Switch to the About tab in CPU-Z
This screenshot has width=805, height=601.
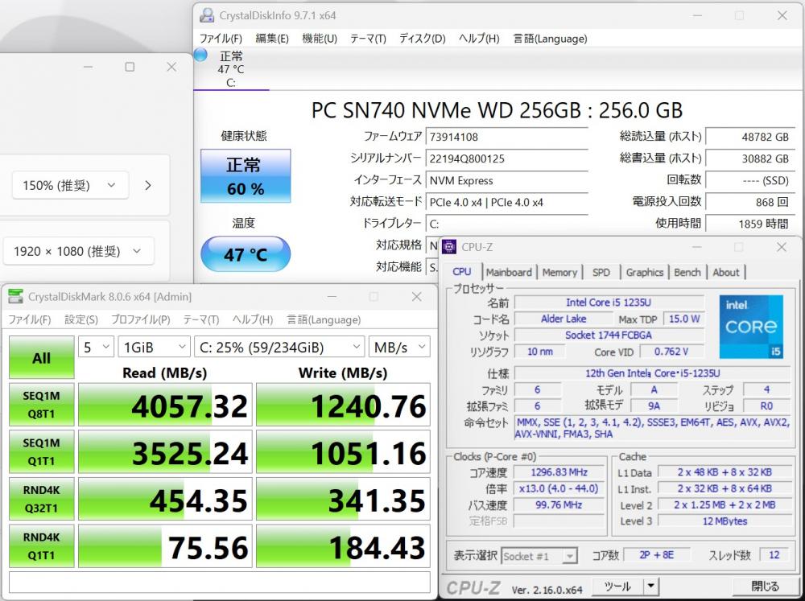coord(726,273)
